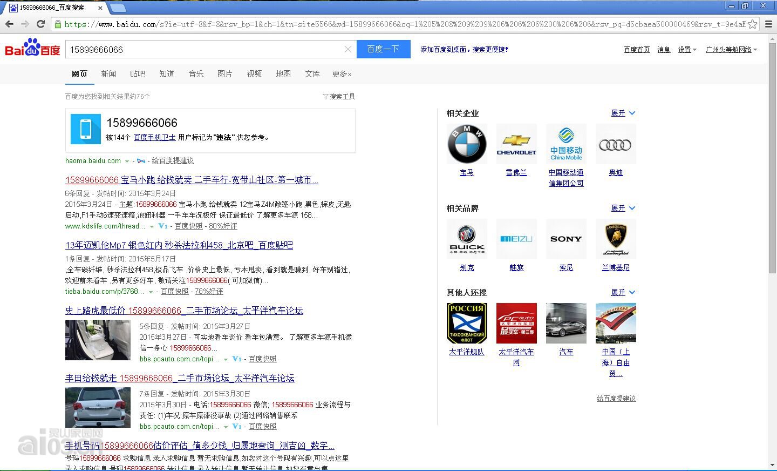
Task: Expand the 相关品牌 section
Action: (623, 208)
